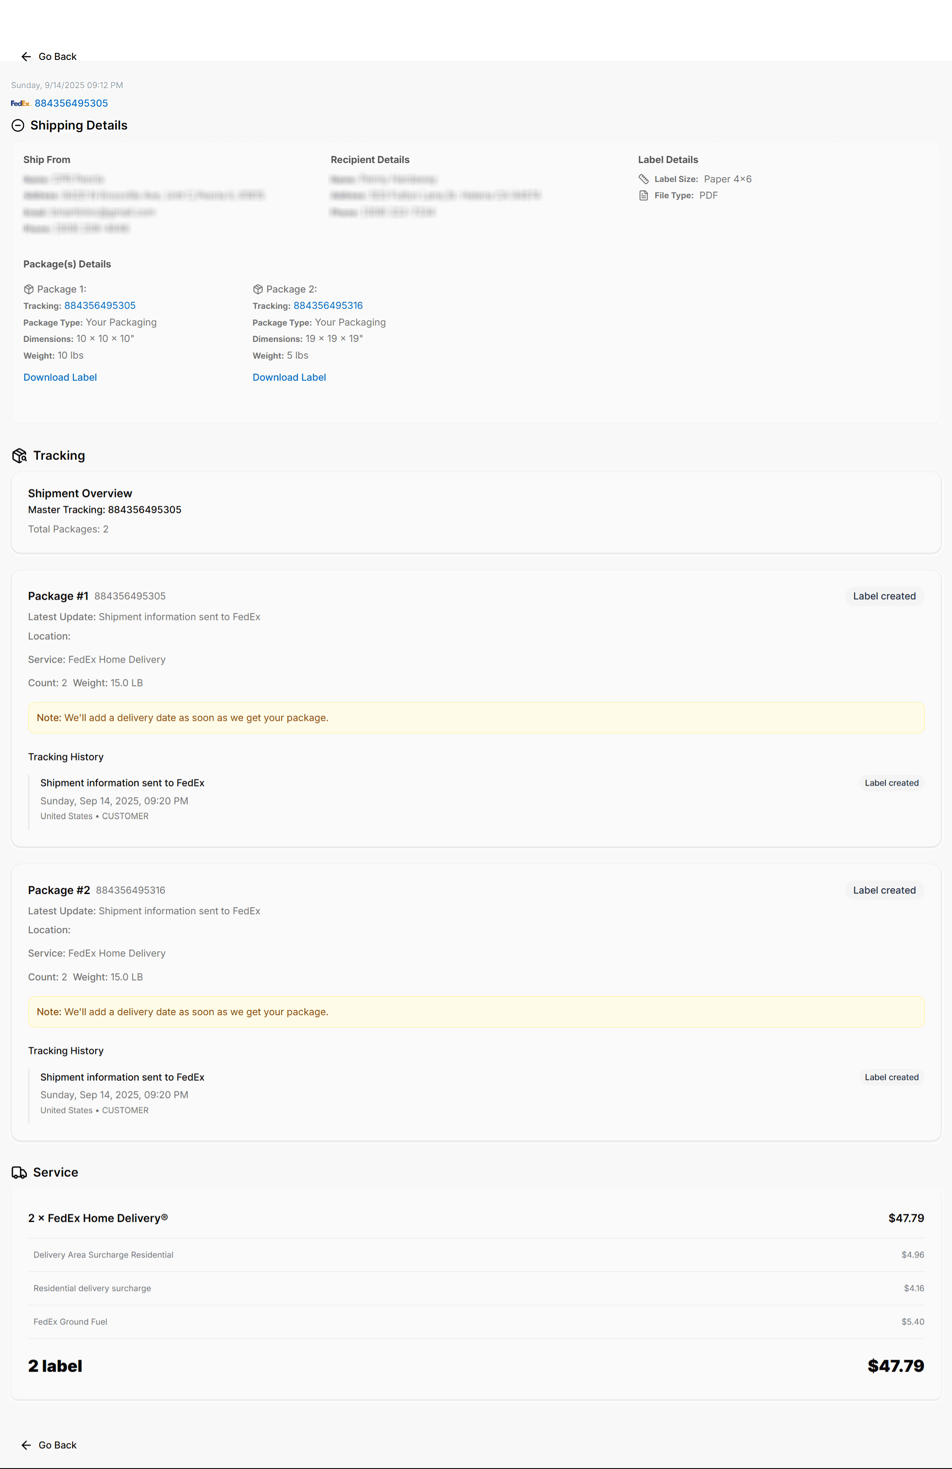This screenshot has height=1469, width=952.
Task: Click the Package 2 box icon
Action: click(257, 289)
